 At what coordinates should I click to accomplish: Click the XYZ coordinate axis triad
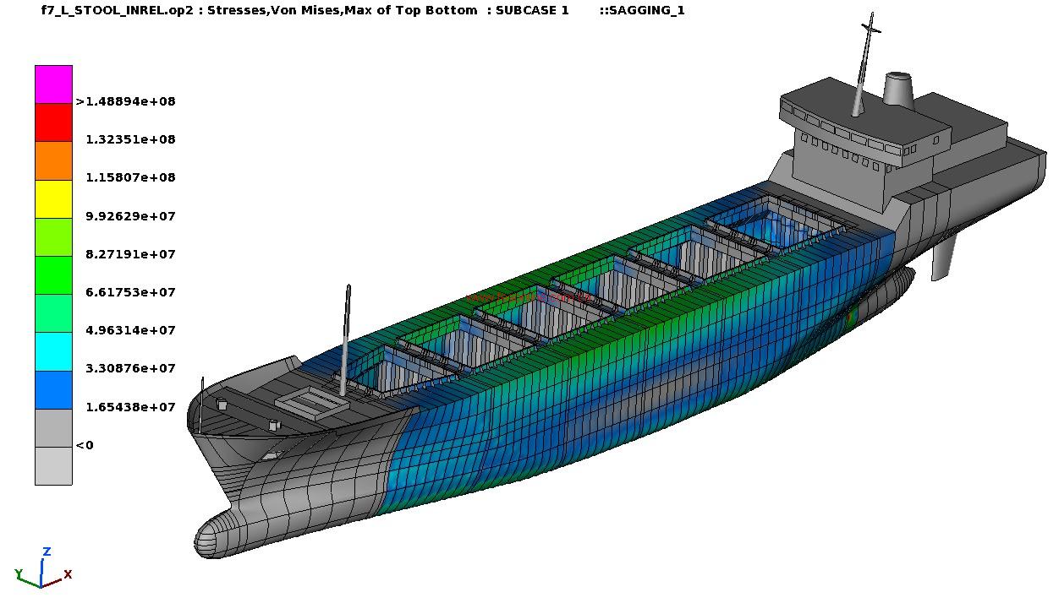click(42, 571)
